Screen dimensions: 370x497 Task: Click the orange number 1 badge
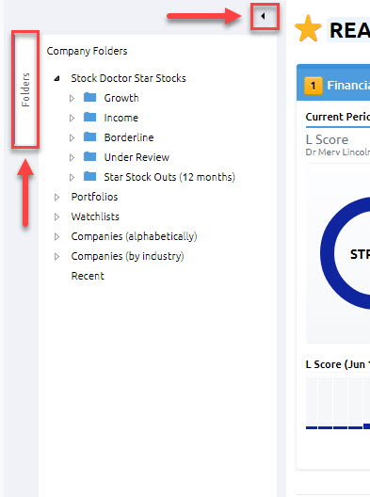pos(313,86)
